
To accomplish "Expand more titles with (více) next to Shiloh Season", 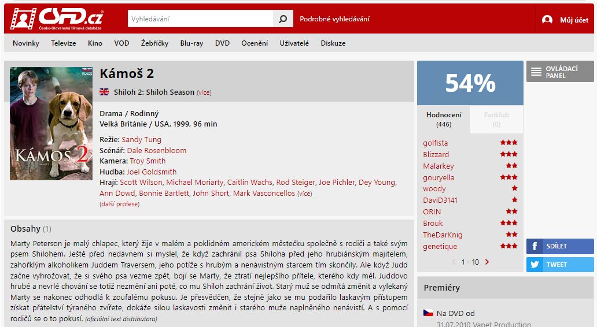I will (x=204, y=92).
